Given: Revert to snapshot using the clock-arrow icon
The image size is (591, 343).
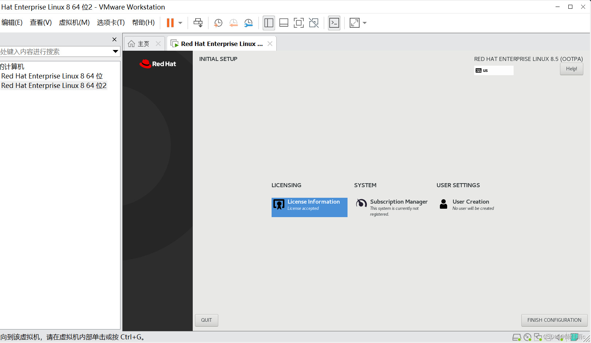Looking at the screenshot, I should 233,23.
